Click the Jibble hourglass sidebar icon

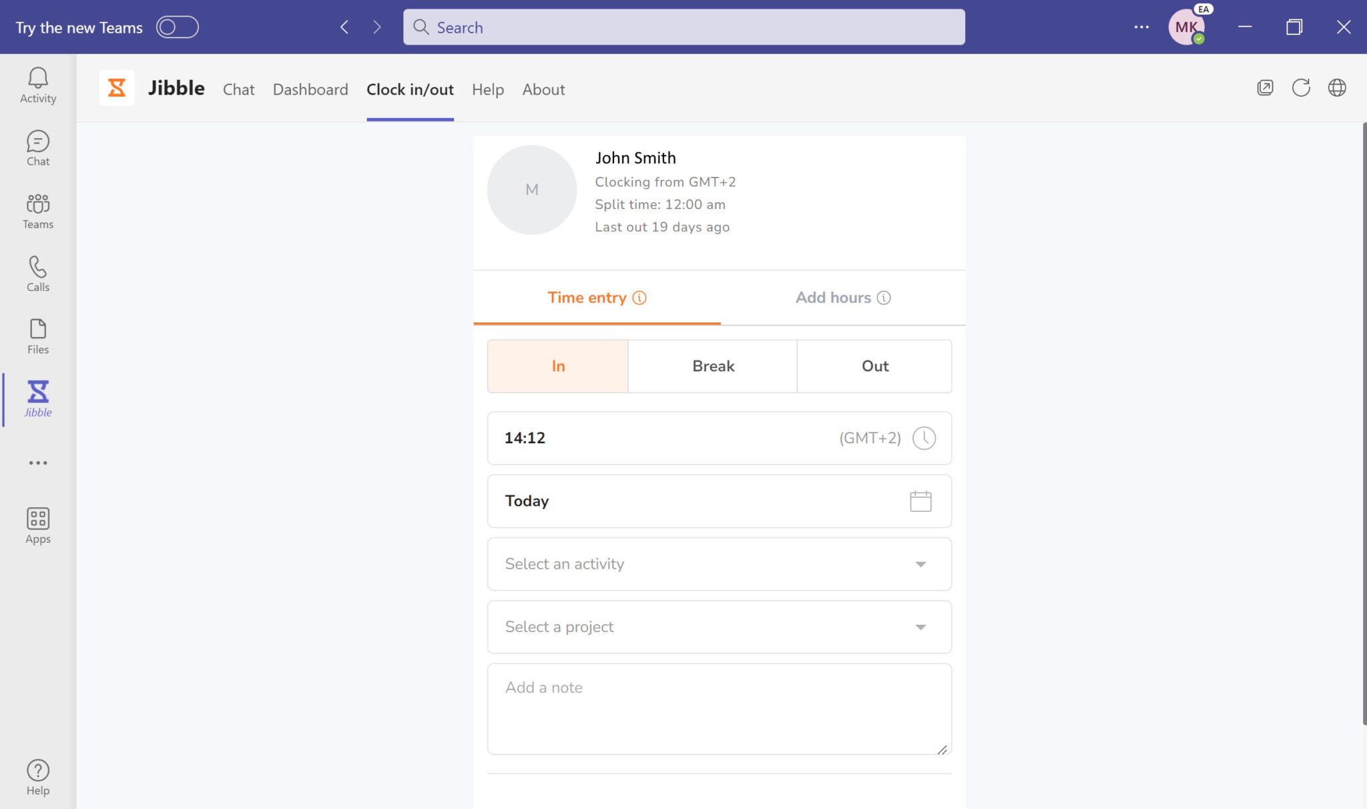[x=38, y=394]
